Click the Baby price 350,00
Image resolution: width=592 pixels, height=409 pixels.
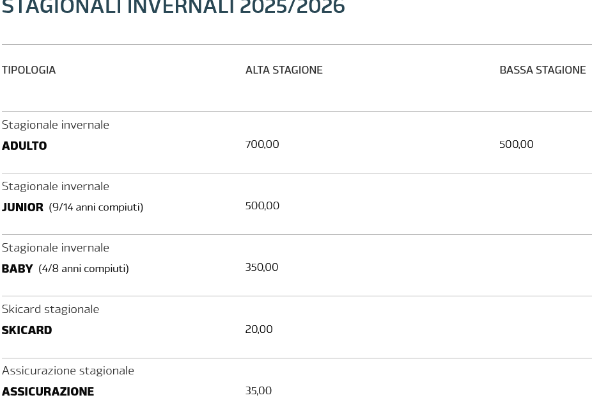(261, 268)
